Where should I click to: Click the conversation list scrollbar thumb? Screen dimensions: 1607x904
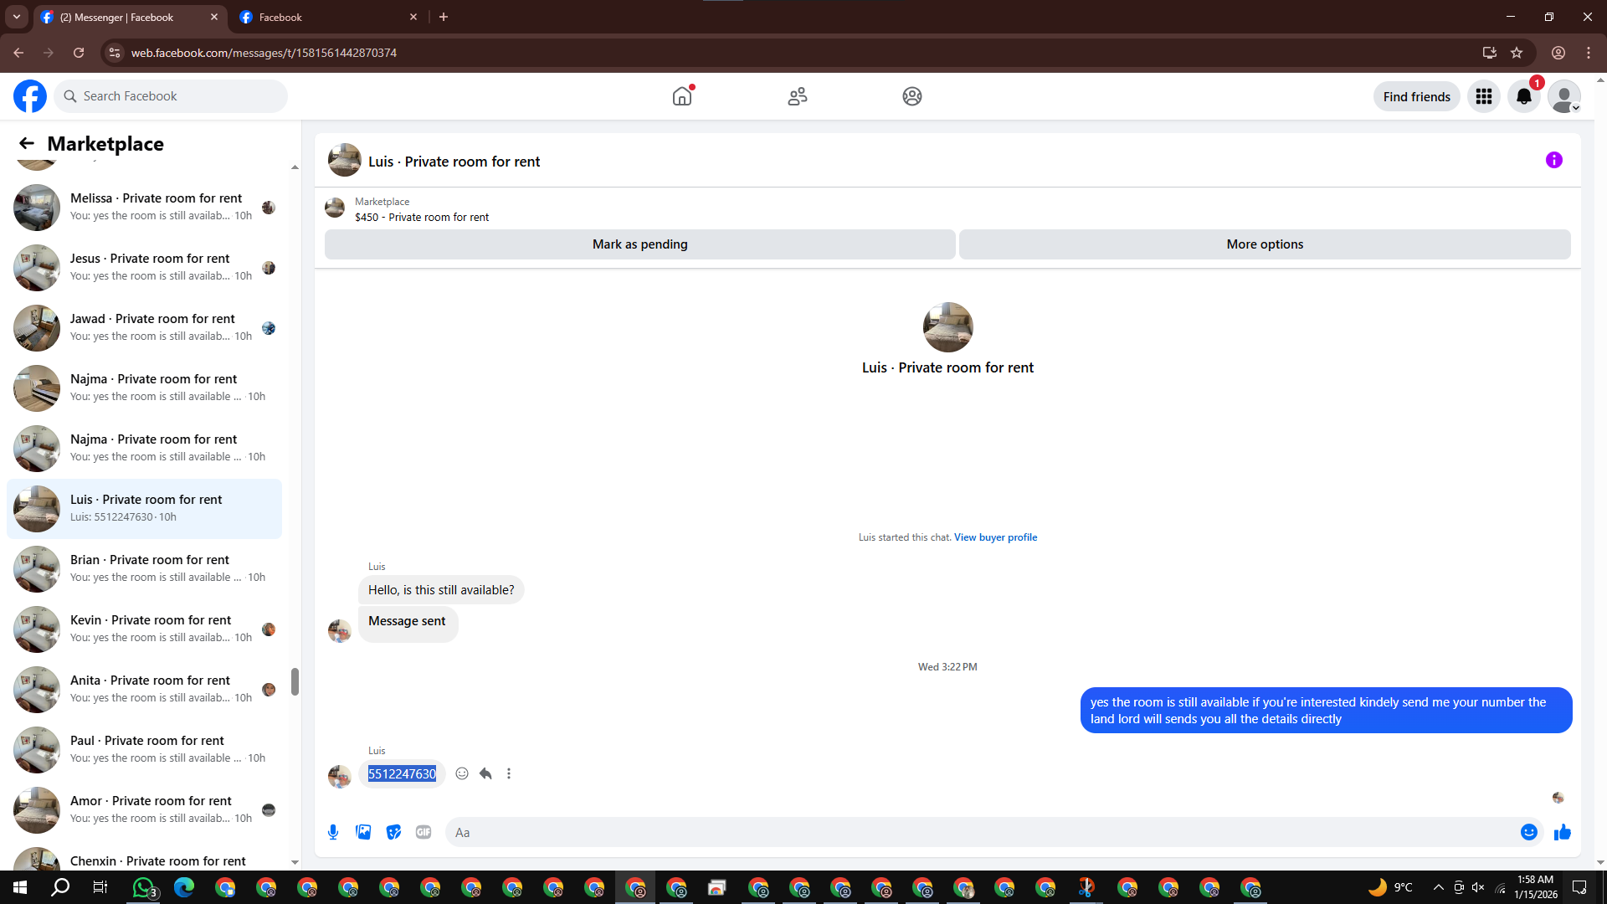295,681
